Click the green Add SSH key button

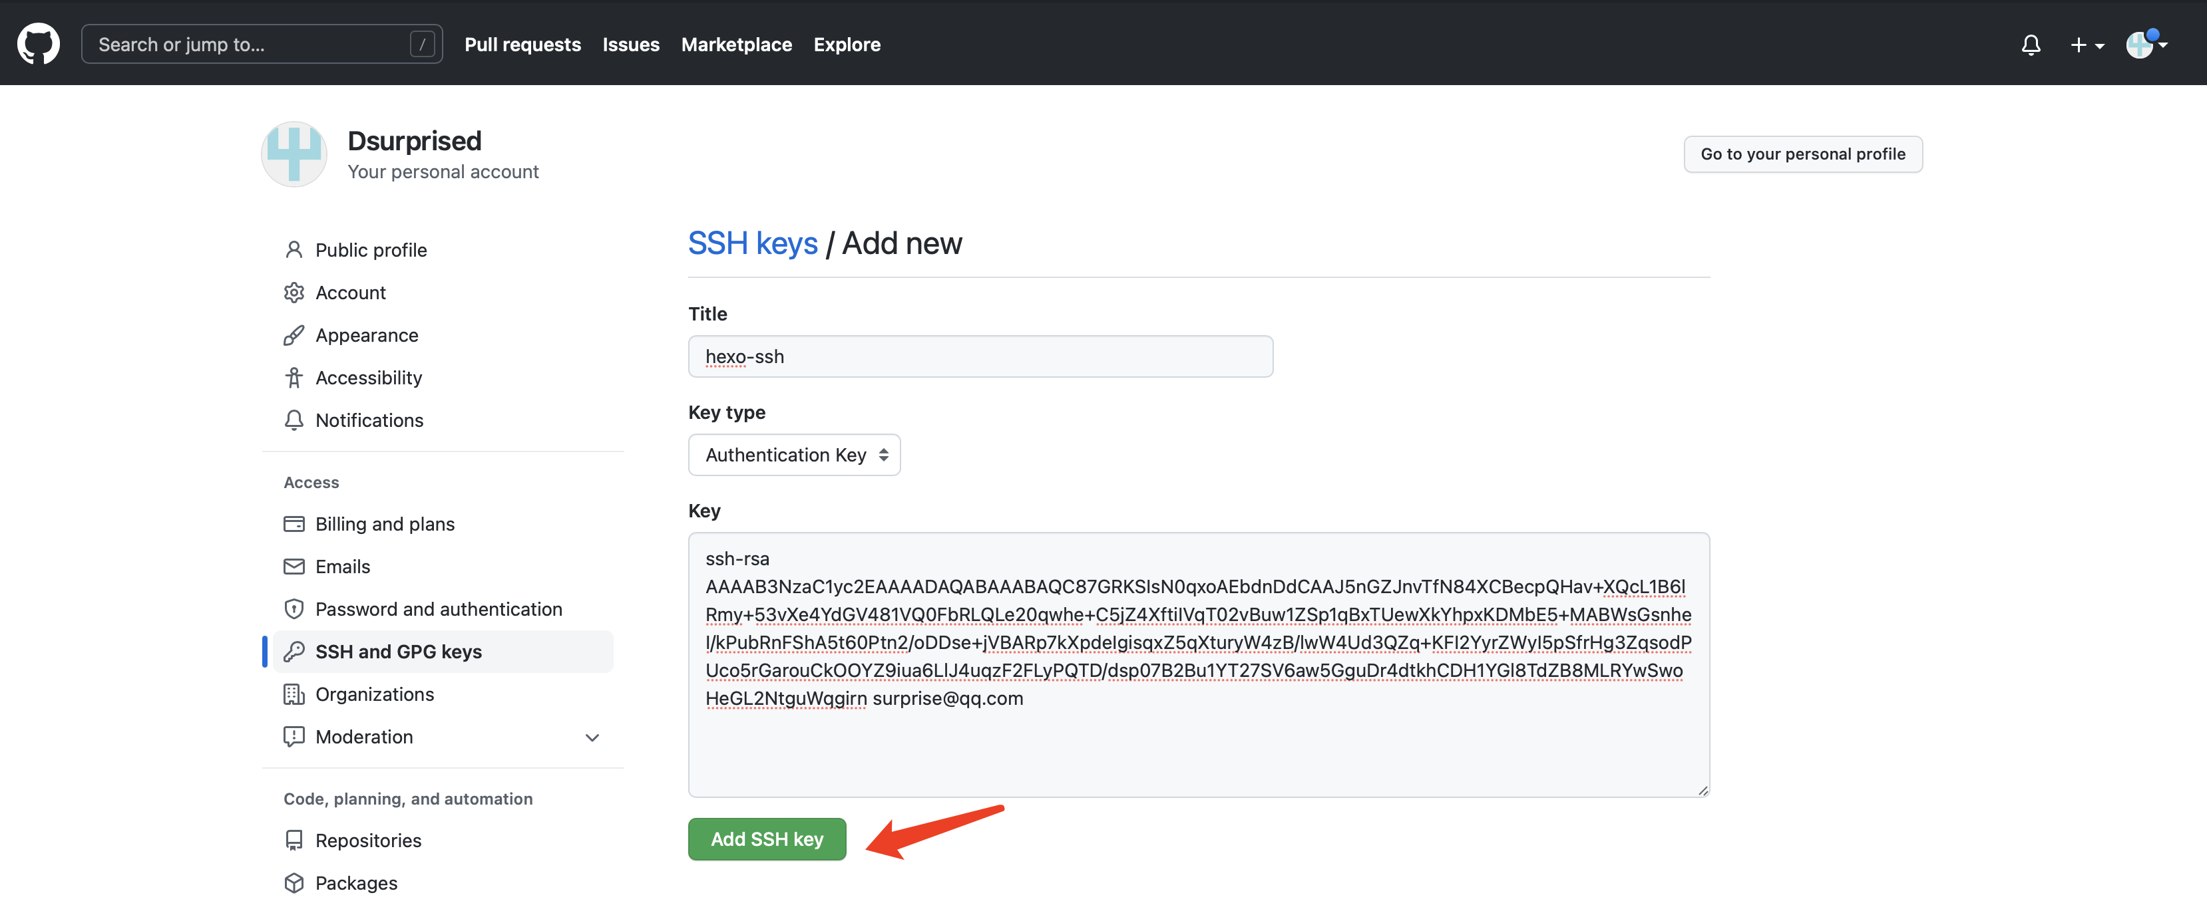tap(766, 839)
